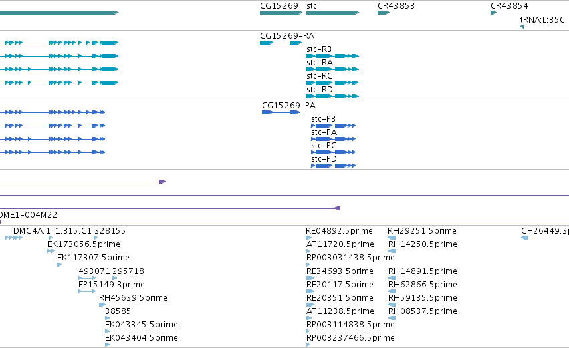
Task: Open the EK173056.5prime EST label
Action: click(x=84, y=244)
